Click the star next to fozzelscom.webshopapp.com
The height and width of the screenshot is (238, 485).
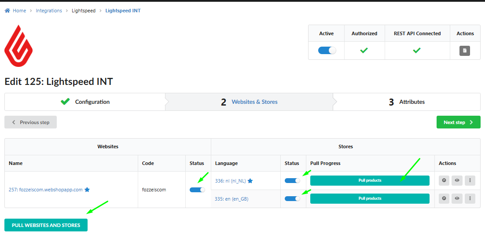[87, 190]
